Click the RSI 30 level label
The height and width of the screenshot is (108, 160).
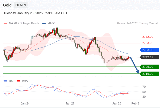[144, 97]
